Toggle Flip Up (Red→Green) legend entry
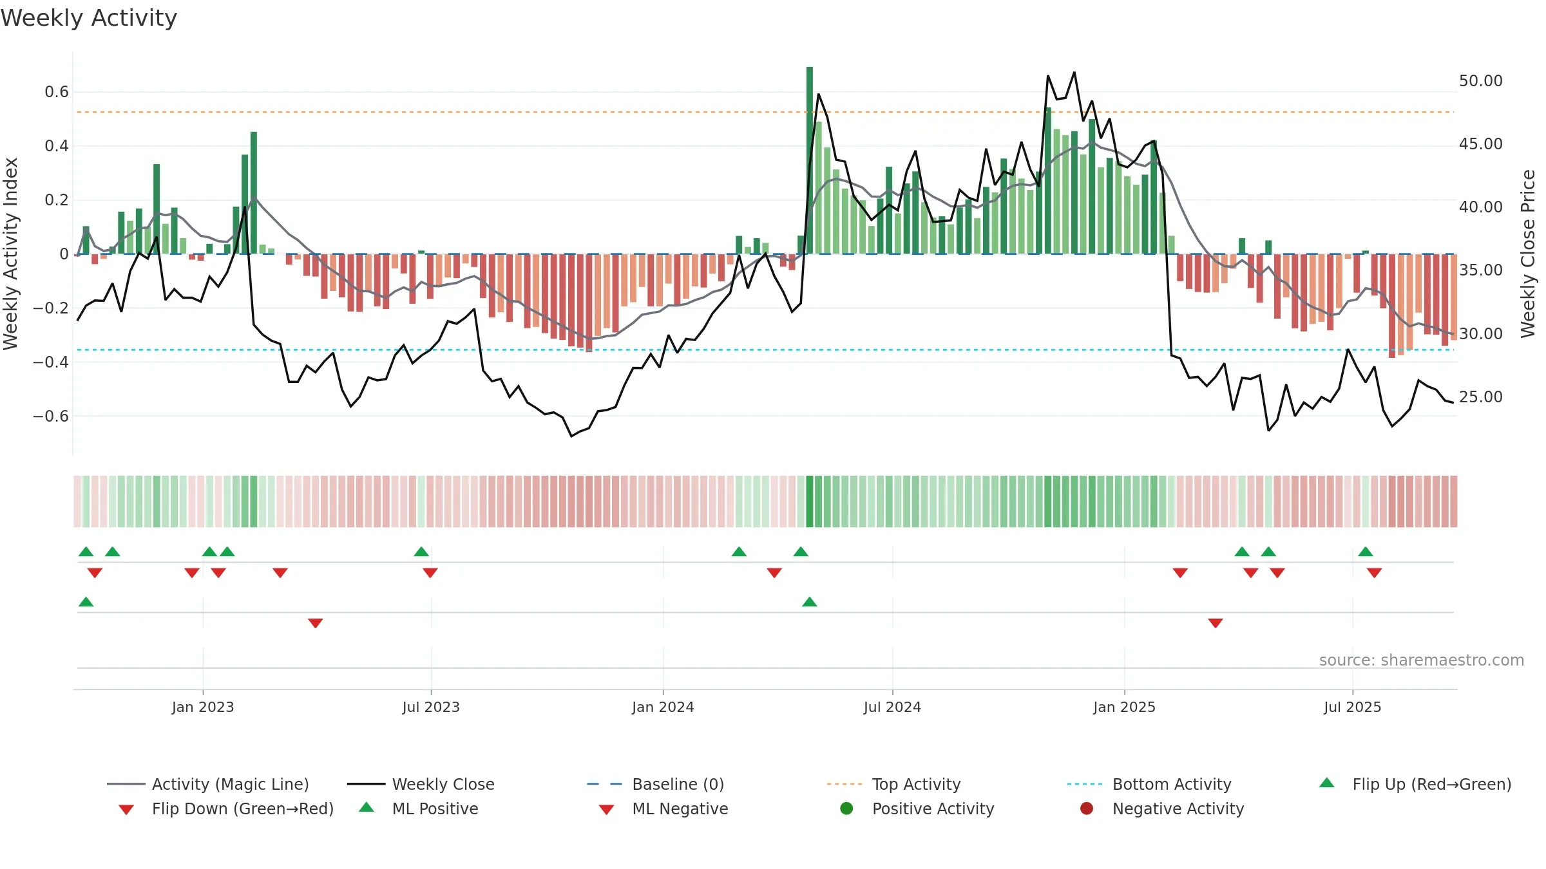The height and width of the screenshot is (869, 1546). click(1415, 784)
